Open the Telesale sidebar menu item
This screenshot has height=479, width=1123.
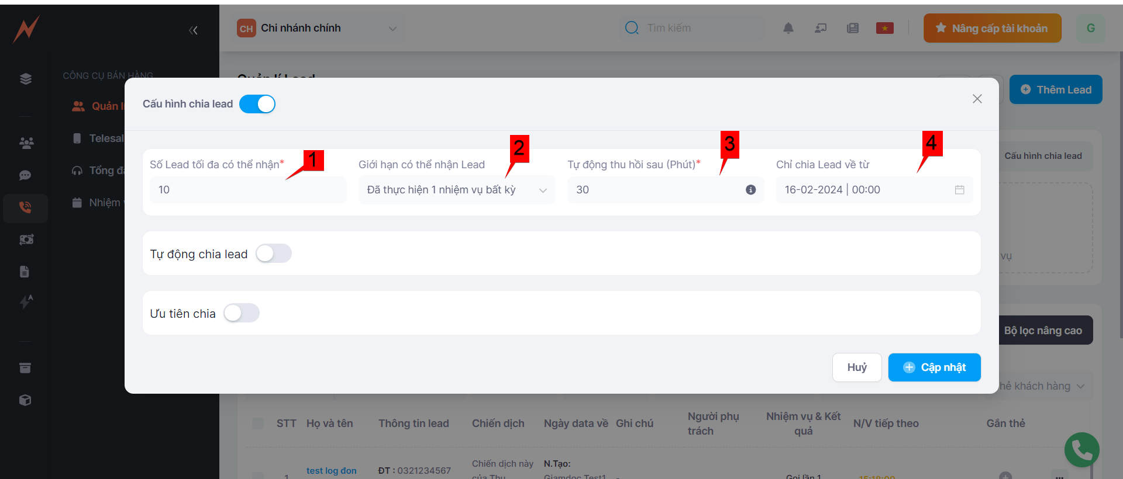(105, 138)
